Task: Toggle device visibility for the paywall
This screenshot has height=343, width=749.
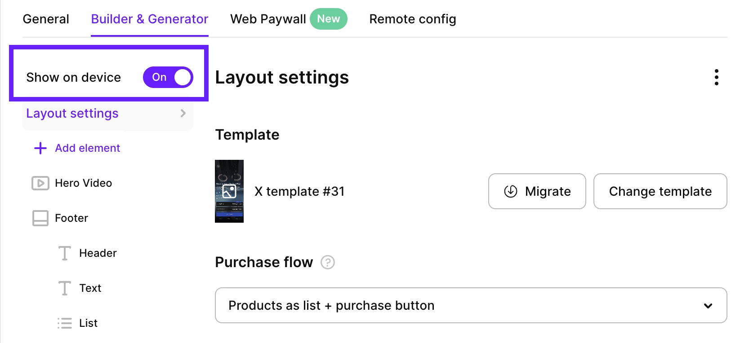Action: point(168,77)
